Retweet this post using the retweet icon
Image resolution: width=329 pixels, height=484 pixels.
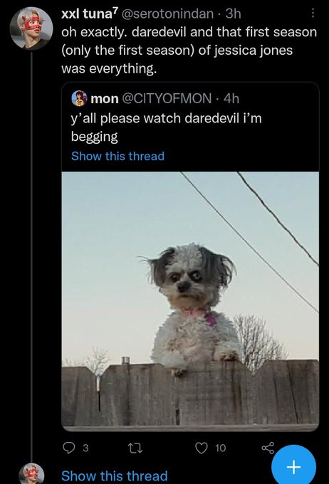pos(135,448)
